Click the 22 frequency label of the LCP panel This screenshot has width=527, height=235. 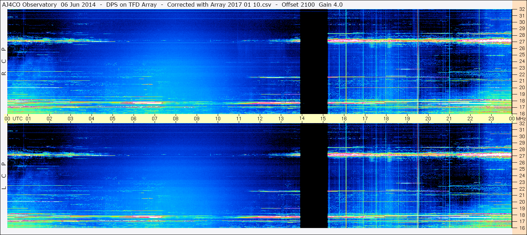(x=521, y=188)
